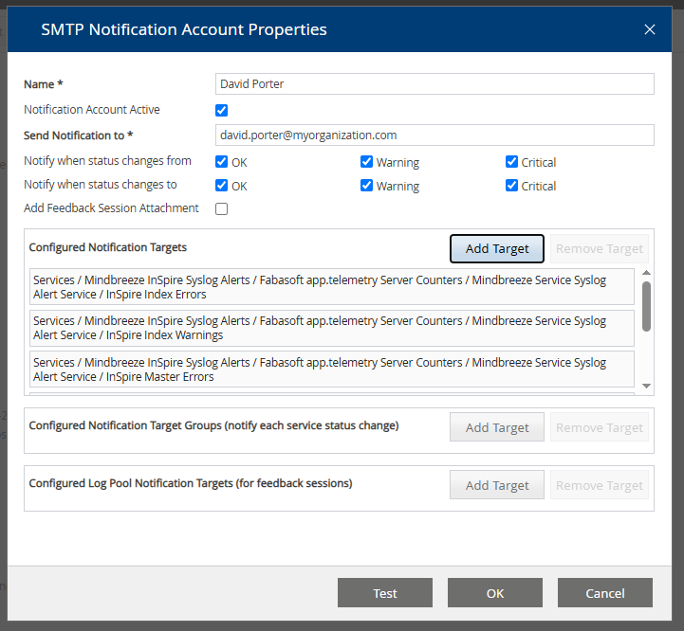Enable Add Feedback Session Attachment checkbox

(x=222, y=209)
